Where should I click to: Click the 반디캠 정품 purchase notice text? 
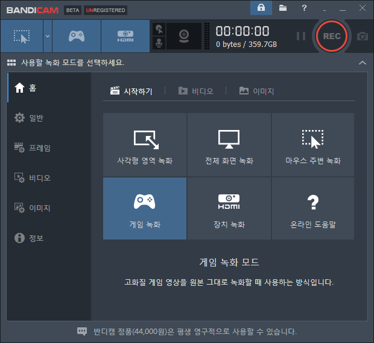coord(195,332)
